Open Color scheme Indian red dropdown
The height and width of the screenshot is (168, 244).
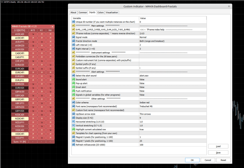point(173,103)
